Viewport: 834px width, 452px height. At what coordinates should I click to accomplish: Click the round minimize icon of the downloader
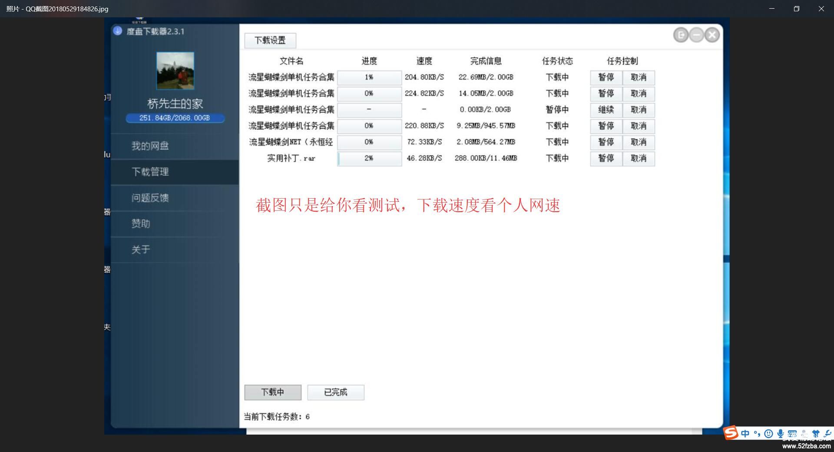coord(696,35)
